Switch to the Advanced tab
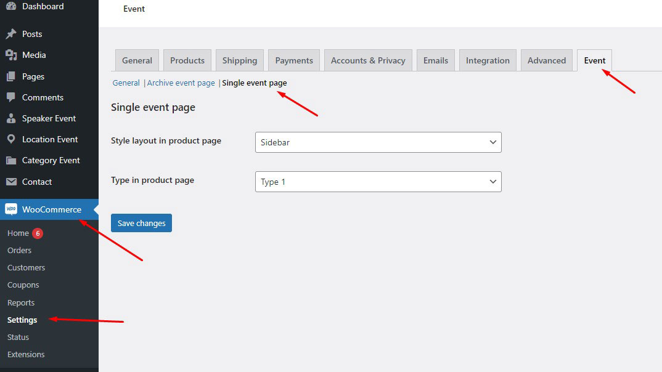The image size is (662, 372). [x=546, y=60]
